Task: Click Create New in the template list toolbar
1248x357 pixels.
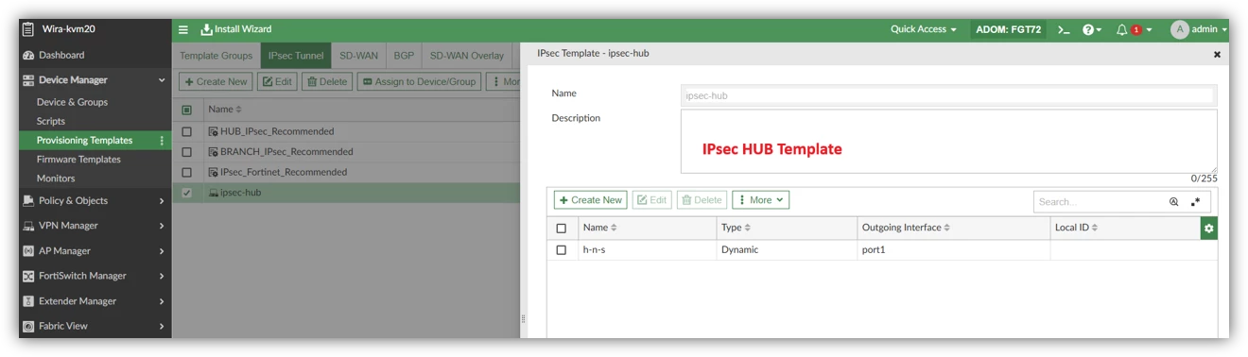Action: [x=217, y=82]
